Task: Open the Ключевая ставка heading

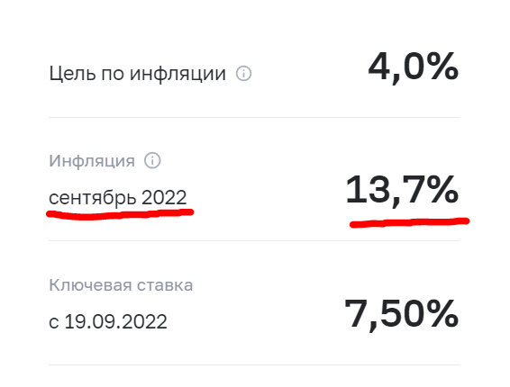Action: (x=121, y=285)
